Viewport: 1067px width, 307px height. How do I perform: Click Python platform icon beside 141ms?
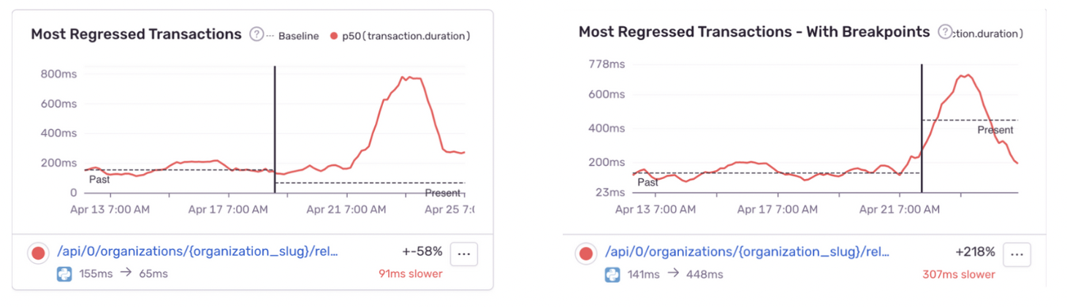(x=612, y=274)
